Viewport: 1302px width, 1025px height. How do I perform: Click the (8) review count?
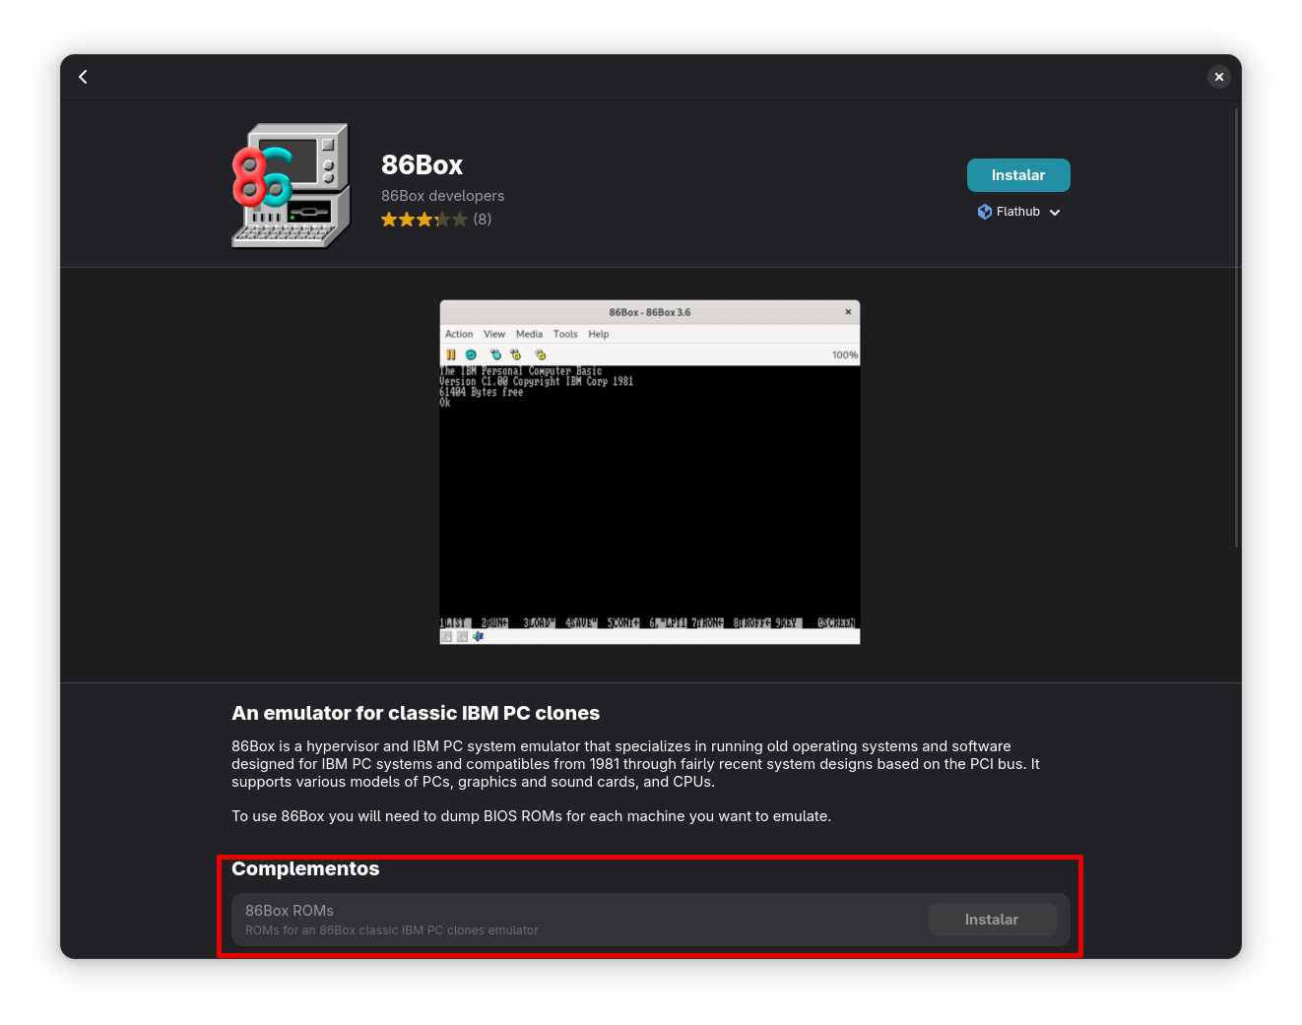tap(483, 220)
